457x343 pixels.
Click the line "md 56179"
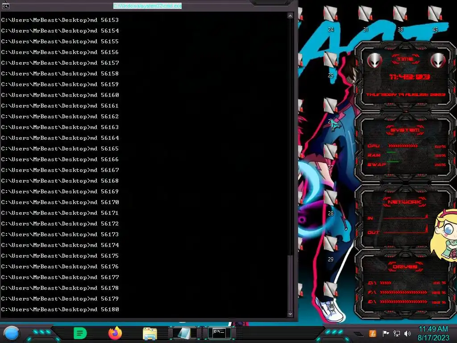click(60, 299)
